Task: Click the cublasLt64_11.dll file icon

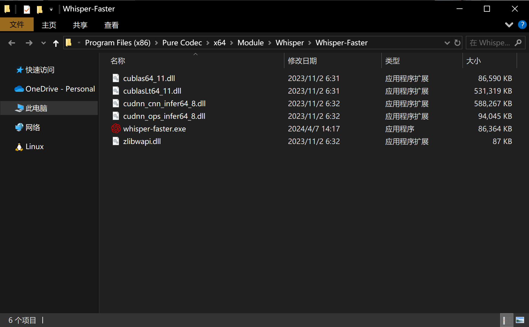Action: point(116,91)
